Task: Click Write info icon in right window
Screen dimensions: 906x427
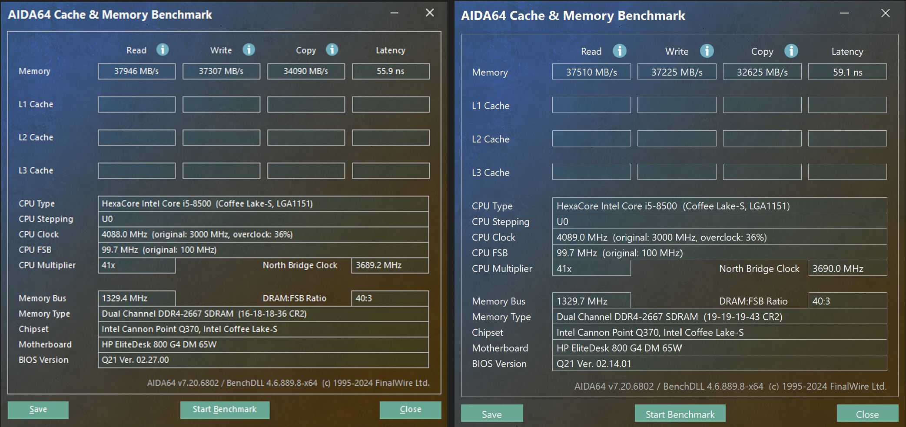Action: point(707,51)
